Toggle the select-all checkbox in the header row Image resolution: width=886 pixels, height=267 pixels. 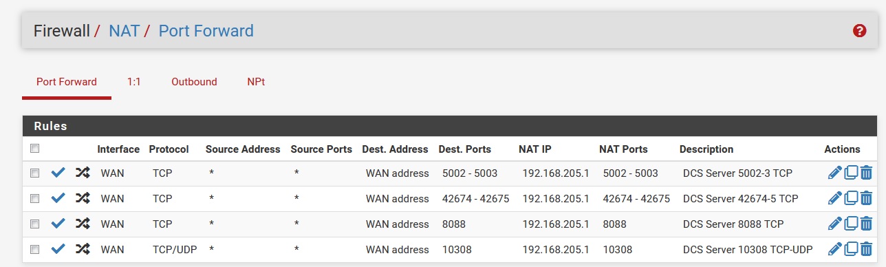click(35, 149)
